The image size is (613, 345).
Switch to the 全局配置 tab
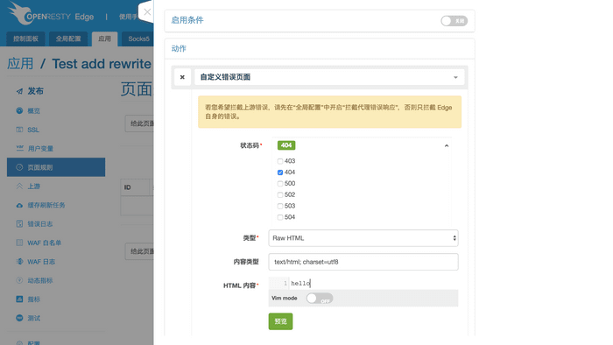point(68,39)
